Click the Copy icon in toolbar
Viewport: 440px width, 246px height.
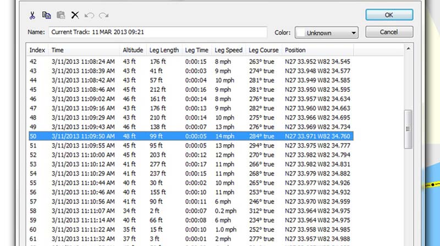[46, 15]
